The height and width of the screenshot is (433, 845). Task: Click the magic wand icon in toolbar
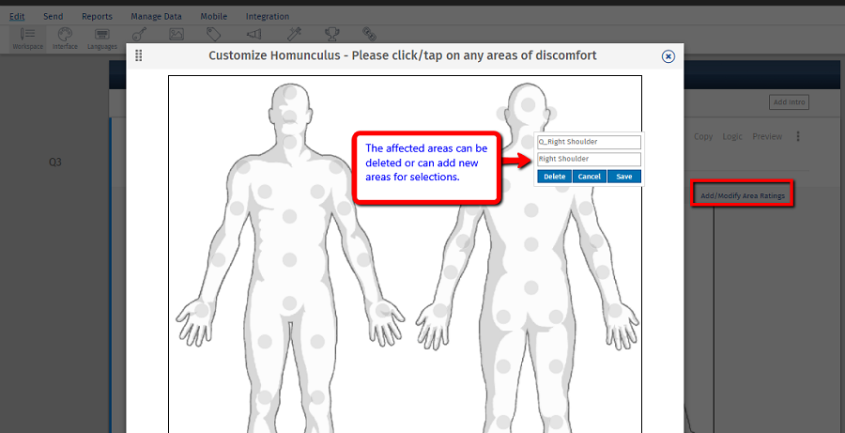point(294,35)
